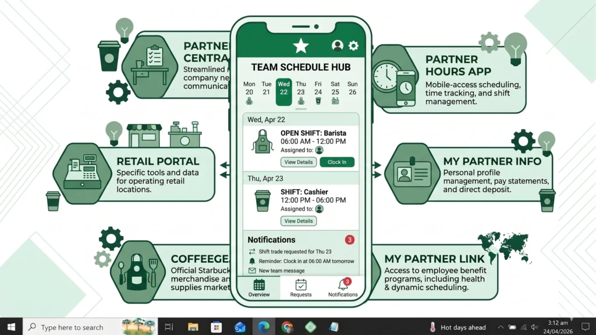
Task: Select Sat 25 in the week calendar
Action: tap(335, 92)
